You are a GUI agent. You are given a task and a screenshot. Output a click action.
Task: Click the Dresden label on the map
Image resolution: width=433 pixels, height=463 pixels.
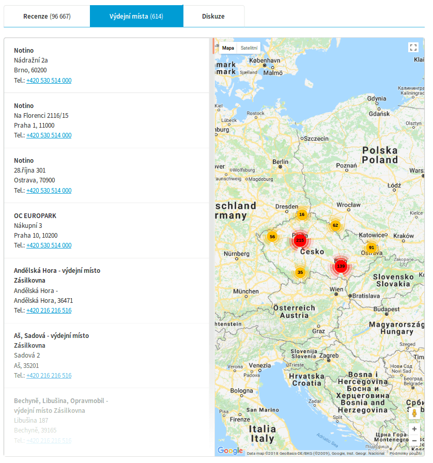tap(287, 207)
